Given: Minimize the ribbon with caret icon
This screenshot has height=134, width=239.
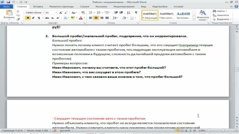Looking at the screenshot, I should 231,7.
